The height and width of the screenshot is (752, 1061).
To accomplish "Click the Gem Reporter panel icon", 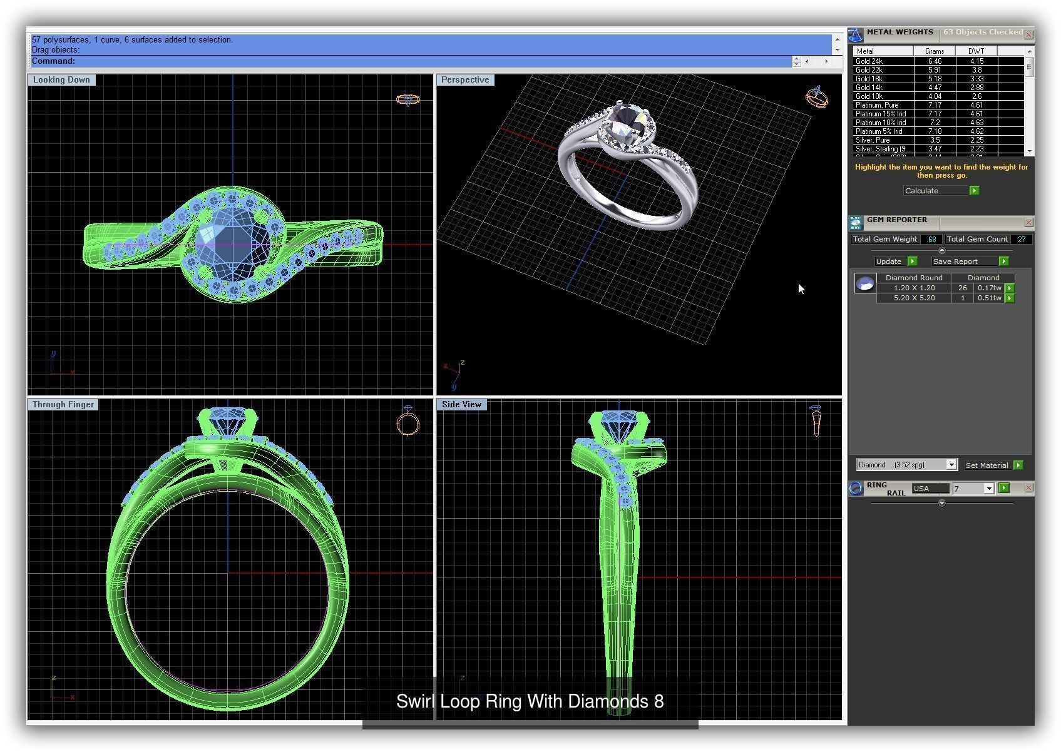I will click(856, 223).
